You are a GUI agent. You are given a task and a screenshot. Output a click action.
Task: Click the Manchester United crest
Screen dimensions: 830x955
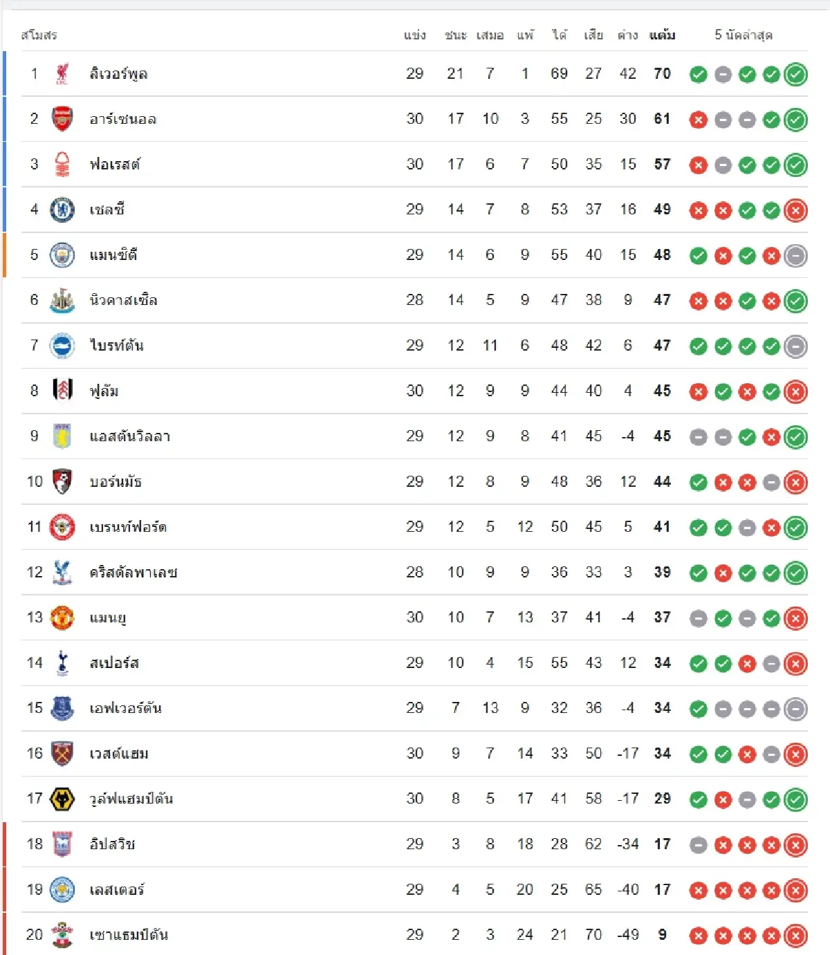62,618
